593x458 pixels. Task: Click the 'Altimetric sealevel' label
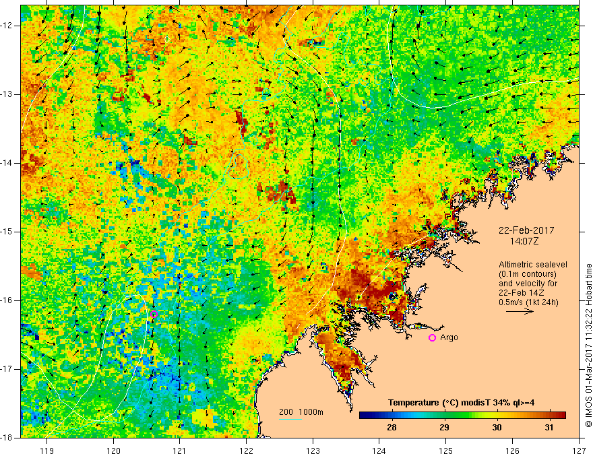[x=533, y=265]
